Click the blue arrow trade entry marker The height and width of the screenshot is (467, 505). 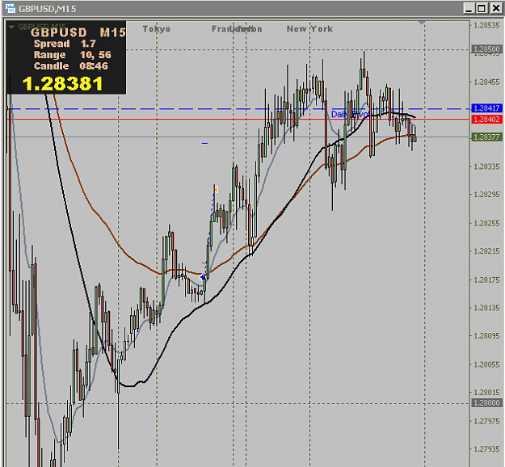point(203,277)
